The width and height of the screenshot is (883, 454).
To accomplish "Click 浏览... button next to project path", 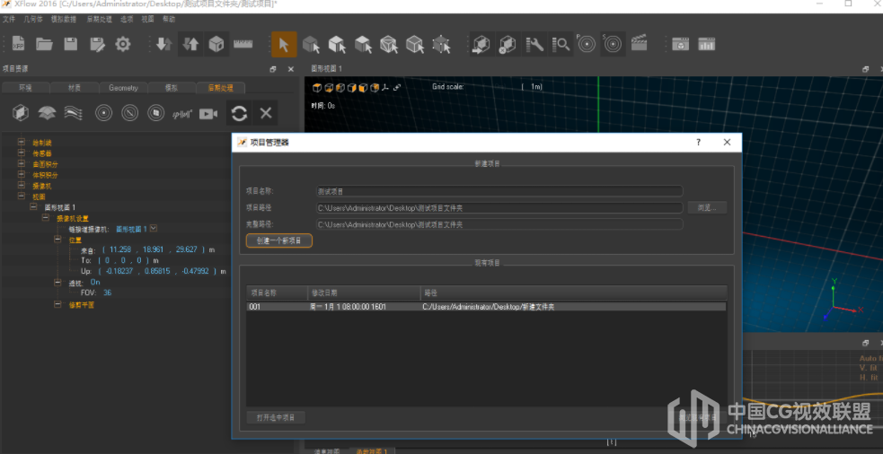I will [707, 207].
